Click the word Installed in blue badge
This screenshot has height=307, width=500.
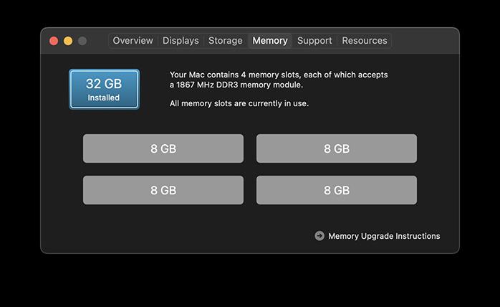click(x=104, y=98)
